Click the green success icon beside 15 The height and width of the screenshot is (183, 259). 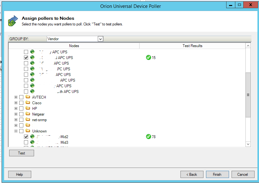(x=149, y=57)
